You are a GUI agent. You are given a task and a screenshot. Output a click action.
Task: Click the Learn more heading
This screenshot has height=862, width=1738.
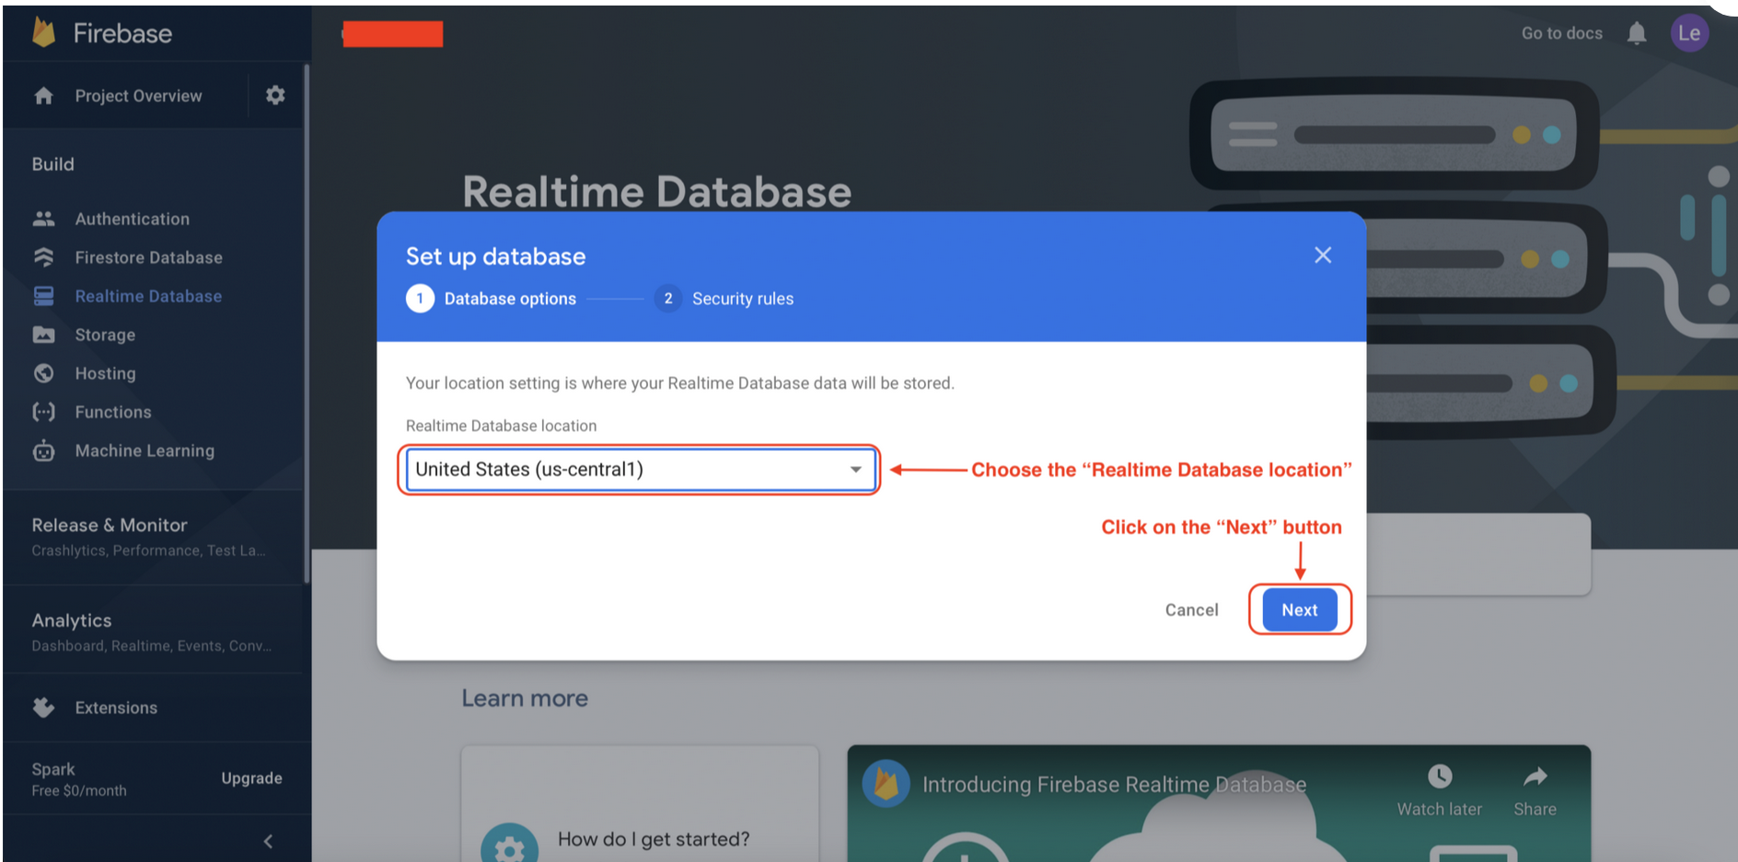coord(525,698)
